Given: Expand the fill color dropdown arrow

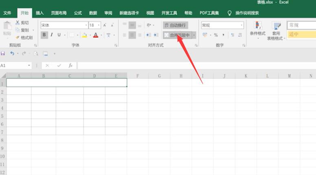Looking at the screenshot, I should [90, 35].
